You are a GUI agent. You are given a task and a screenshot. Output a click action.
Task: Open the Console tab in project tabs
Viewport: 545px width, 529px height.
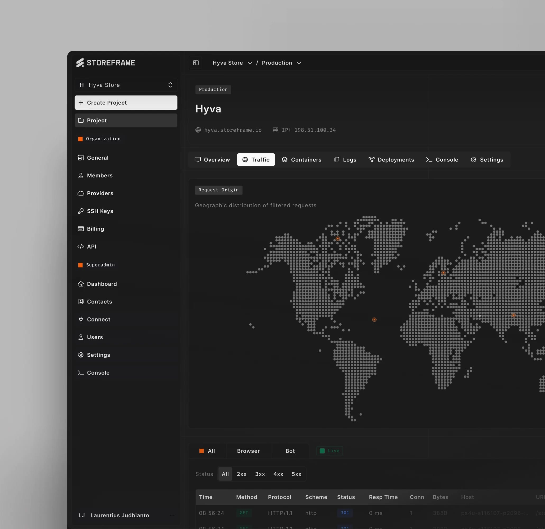pyautogui.click(x=442, y=160)
